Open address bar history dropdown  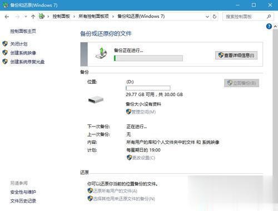(x=207, y=17)
